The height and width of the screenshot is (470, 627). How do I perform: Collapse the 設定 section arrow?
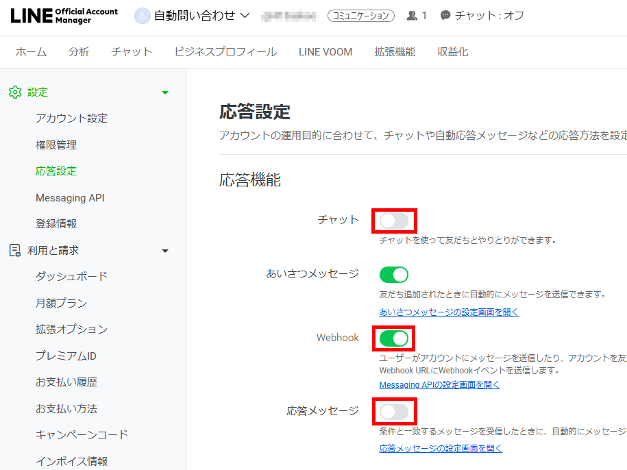coord(165,92)
